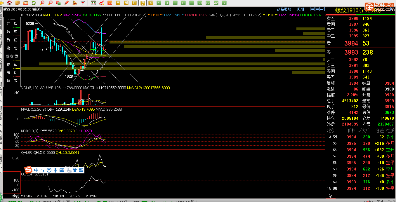Click the 买五 price 3989

click(x=354, y=77)
